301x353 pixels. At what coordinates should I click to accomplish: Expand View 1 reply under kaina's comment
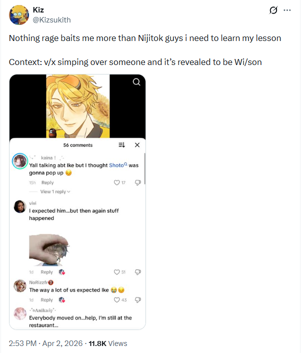55,191
